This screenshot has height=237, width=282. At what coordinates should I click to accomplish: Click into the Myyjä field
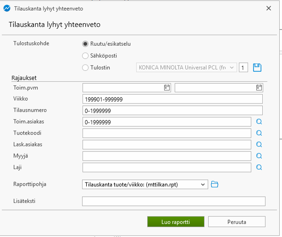tap(167, 156)
